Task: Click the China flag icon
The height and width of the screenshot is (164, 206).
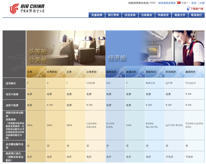Action: pyautogui.click(x=179, y=3)
